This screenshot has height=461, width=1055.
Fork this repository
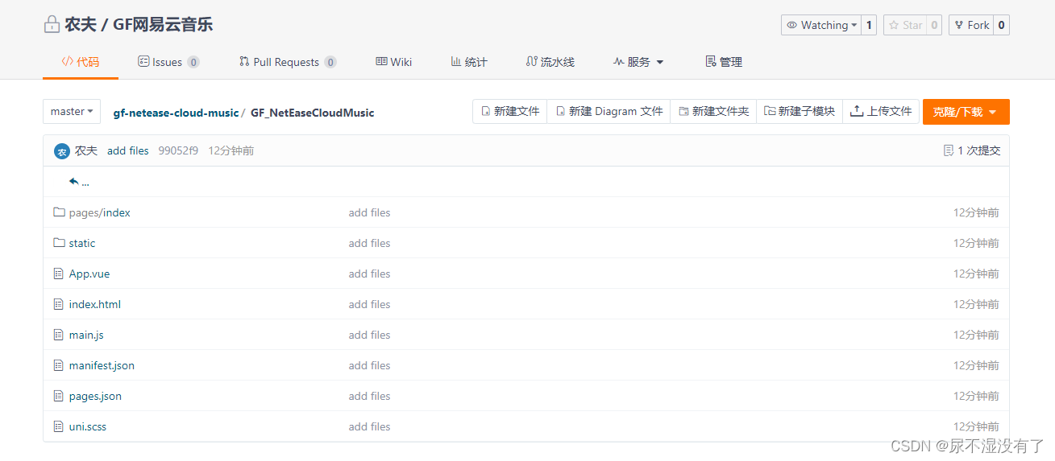point(970,25)
